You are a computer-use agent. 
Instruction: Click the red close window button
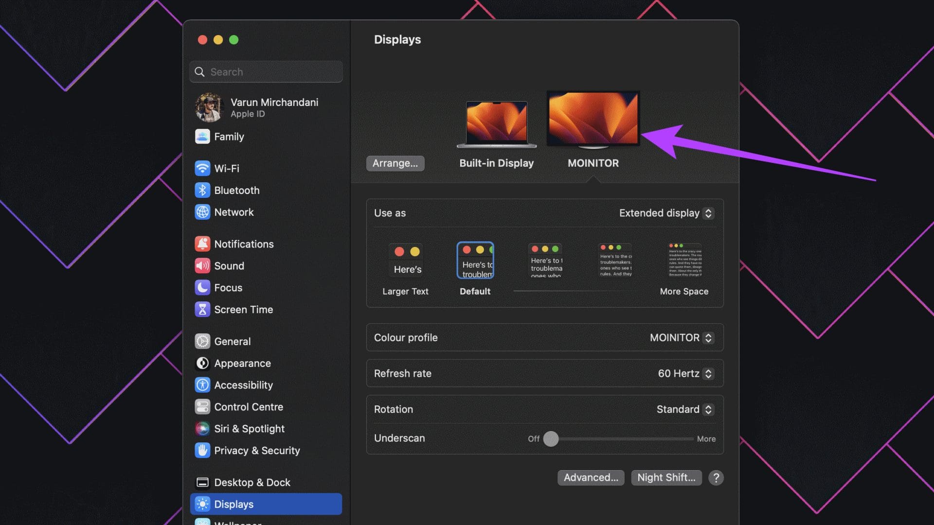click(x=202, y=40)
